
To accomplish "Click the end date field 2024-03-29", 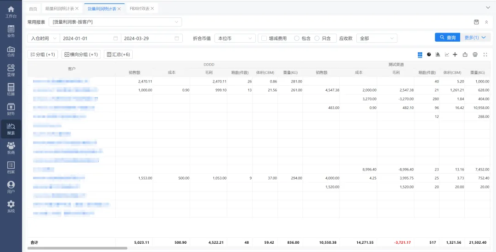I will 152,38.
